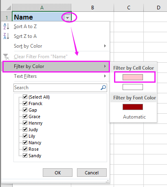Click the select-all corner triangle

pyautogui.click(x=9, y=8)
